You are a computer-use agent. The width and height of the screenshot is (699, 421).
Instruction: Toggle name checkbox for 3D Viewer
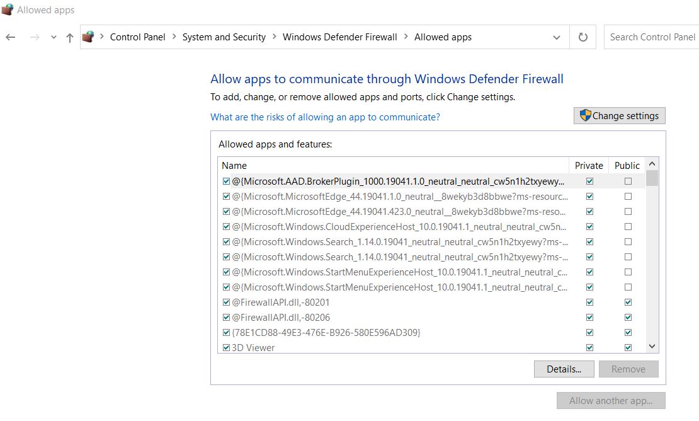click(x=226, y=348)
